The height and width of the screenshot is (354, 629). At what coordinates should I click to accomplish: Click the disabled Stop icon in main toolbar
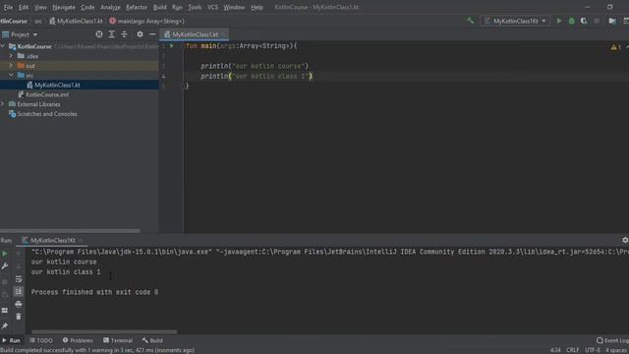(x=597, y=21)
